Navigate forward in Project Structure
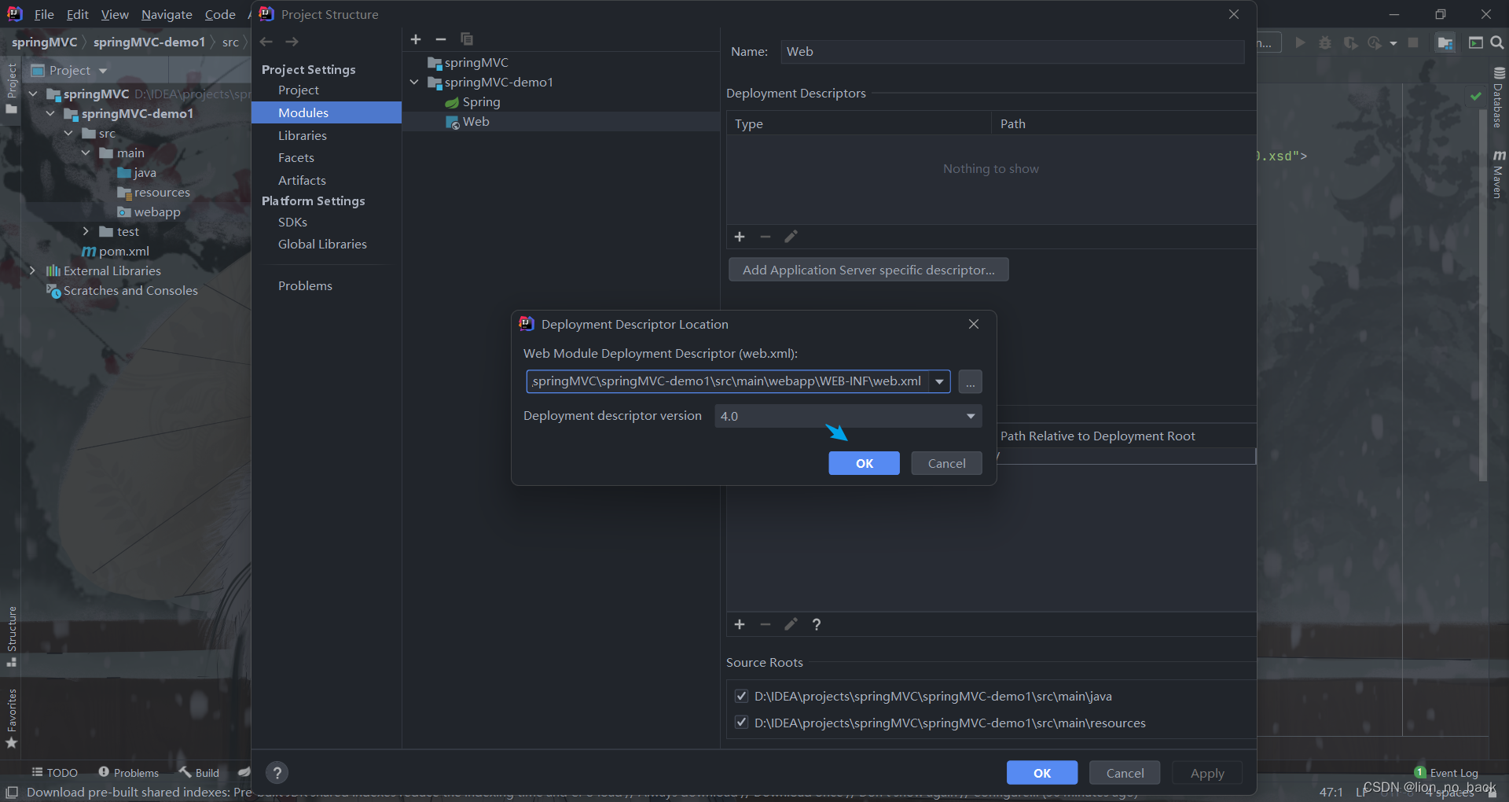Viewport: 1509px width, 802px height. click(292, 42)
